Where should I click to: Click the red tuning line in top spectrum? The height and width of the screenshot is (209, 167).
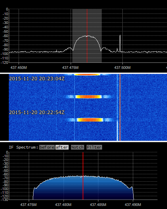pyautogui.click(x=87, y=35)
